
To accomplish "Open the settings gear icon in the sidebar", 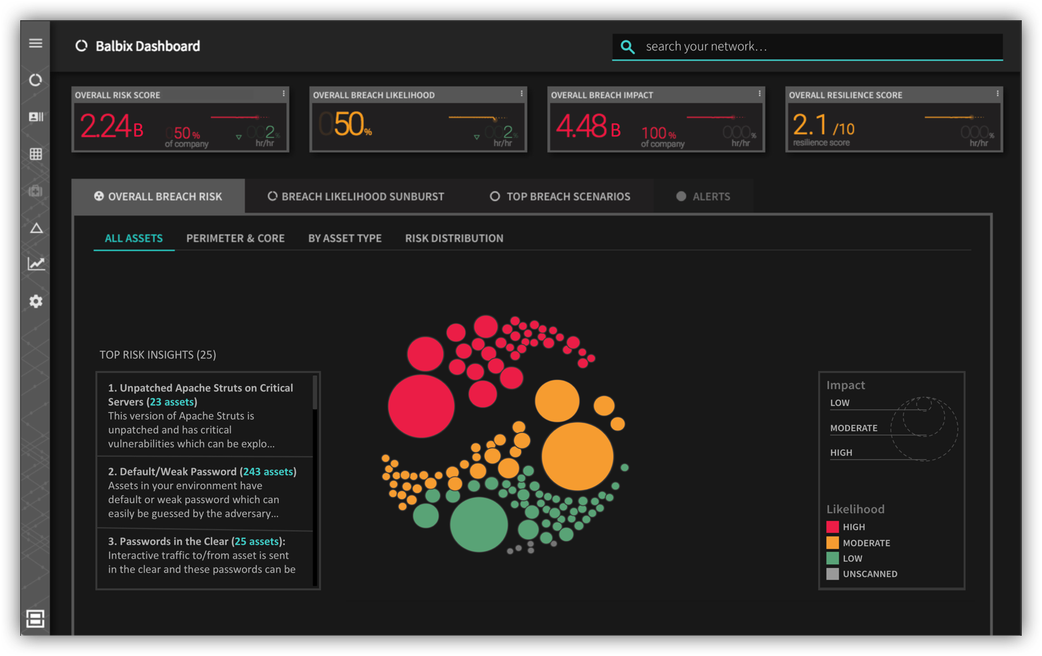I will pyautogui.click(x=36, y=301).
